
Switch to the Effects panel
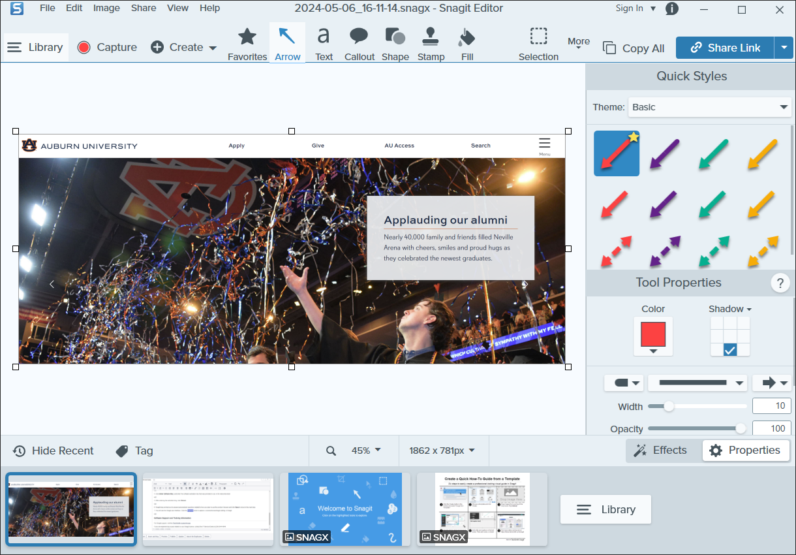(x=663, y=450)
